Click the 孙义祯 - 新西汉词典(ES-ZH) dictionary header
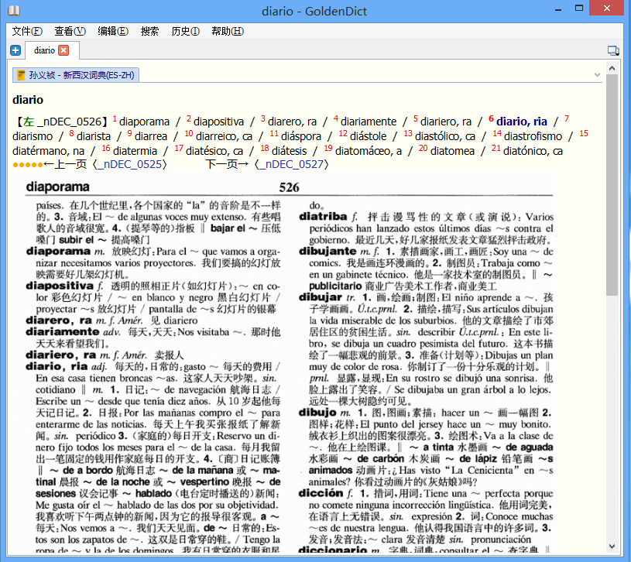The height and width of the screenshot is (562, 631). tap(76, 75)
